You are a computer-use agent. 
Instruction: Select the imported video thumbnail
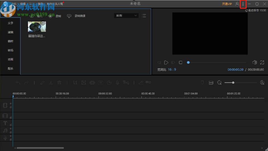pyautogui.click(x=37, y=27)
